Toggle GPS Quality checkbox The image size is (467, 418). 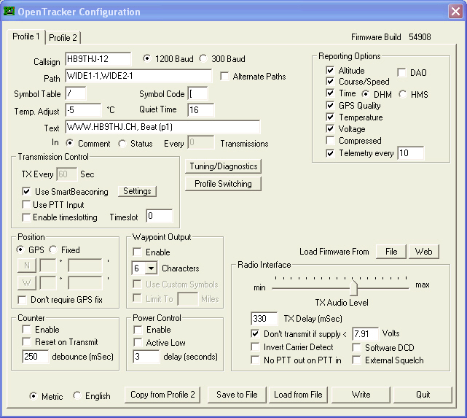click(x=330, y=105)
